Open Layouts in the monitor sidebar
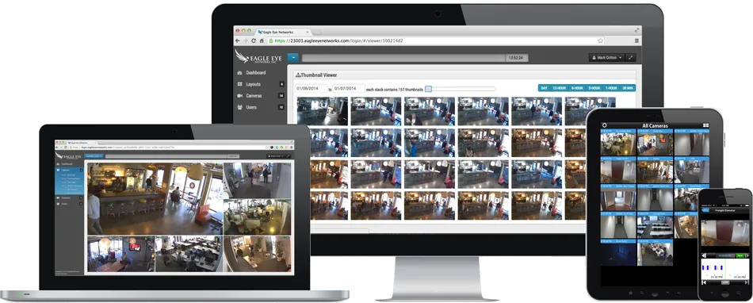This screenshot has height=303, width=753. [x=253, y=84]
